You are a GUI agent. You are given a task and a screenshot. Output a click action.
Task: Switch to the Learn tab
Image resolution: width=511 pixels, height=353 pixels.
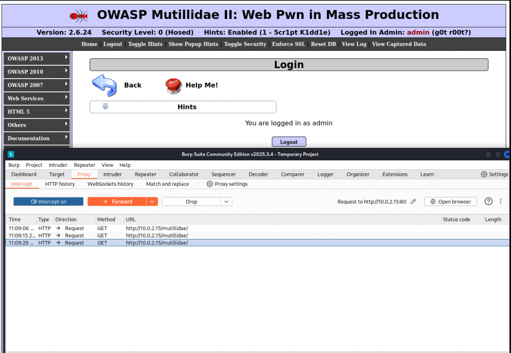427,174
